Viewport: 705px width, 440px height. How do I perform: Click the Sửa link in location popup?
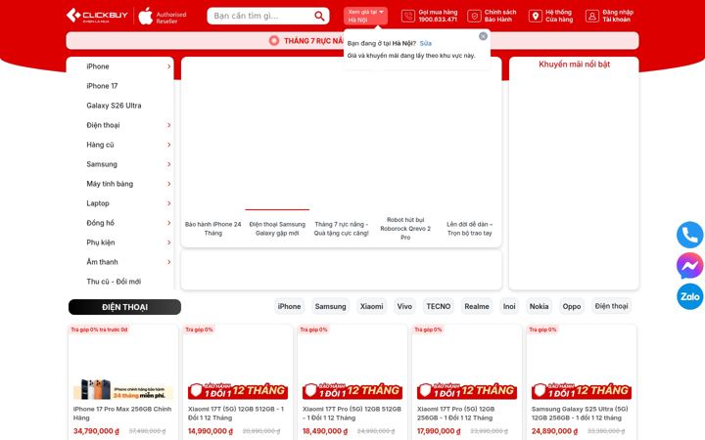tap(425, 44)
